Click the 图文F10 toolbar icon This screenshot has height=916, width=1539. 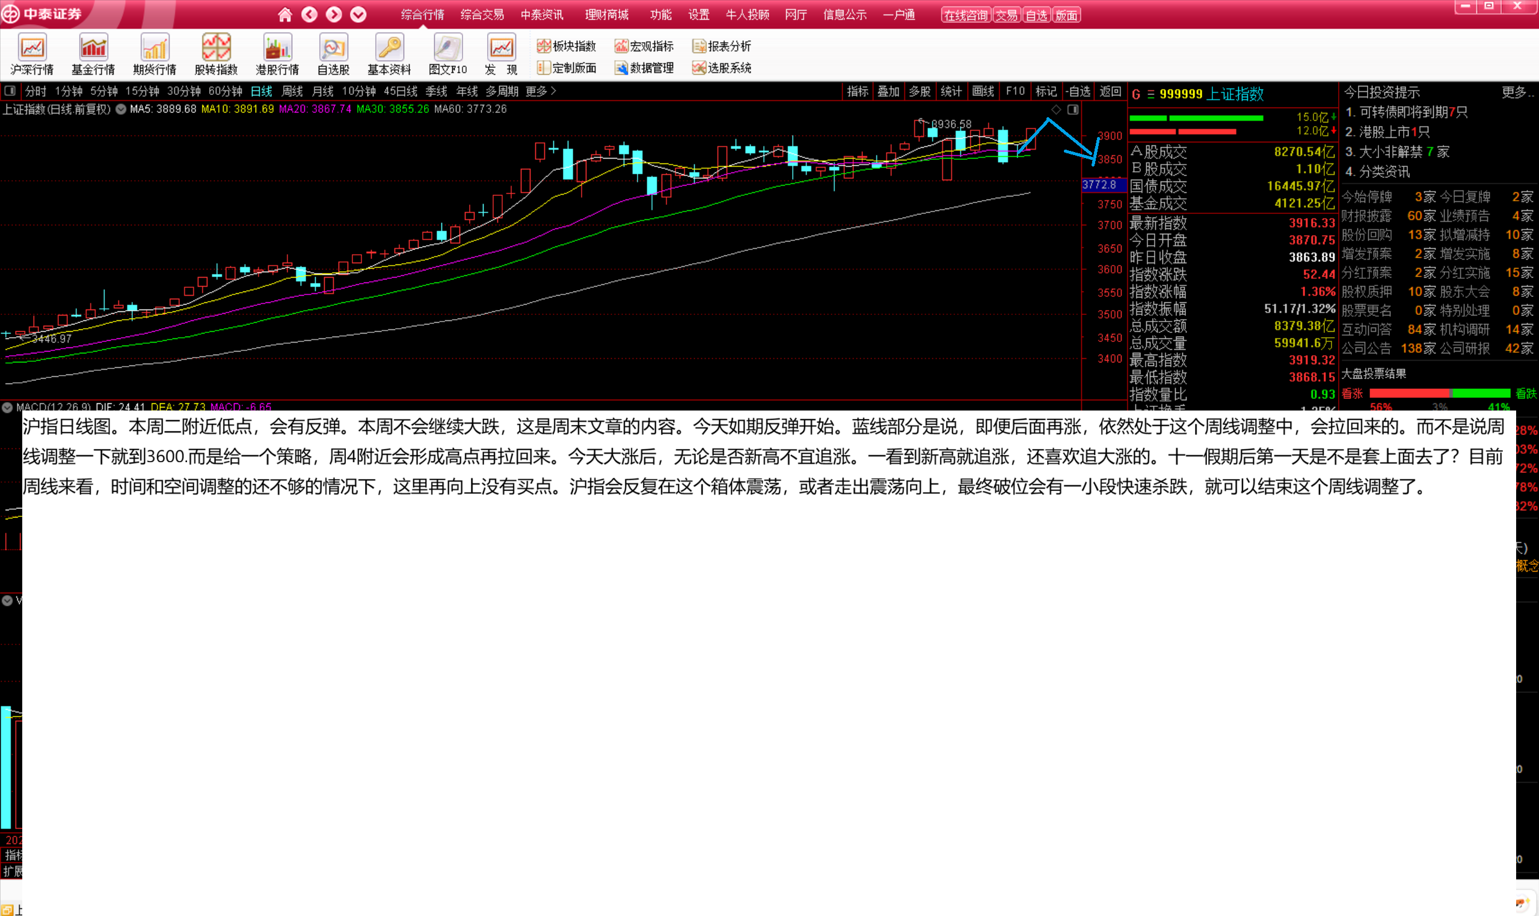[x=447, y=48]
